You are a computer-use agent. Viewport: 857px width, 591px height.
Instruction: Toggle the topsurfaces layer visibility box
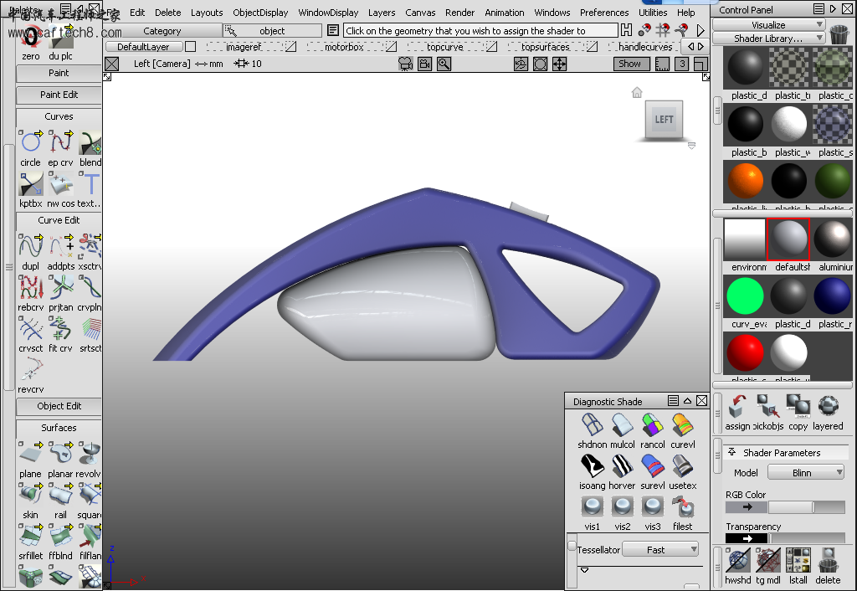592,47
